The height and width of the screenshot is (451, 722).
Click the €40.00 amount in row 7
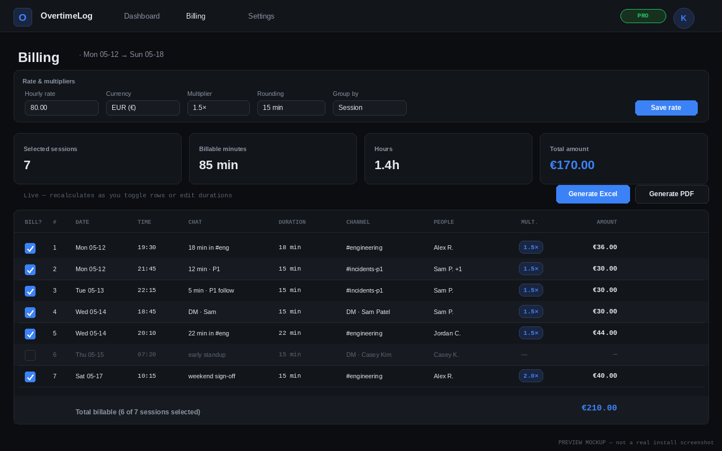[605, 376]
